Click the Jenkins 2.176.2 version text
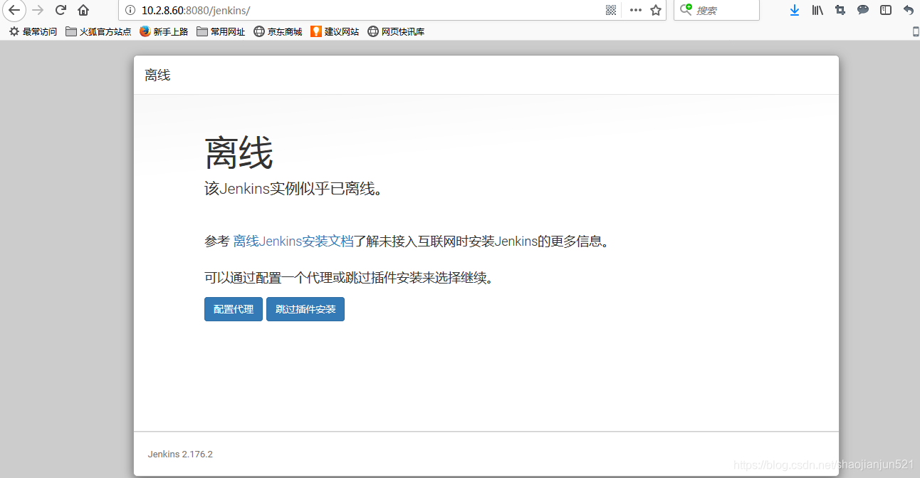The image size is (920, 478). 180,454
